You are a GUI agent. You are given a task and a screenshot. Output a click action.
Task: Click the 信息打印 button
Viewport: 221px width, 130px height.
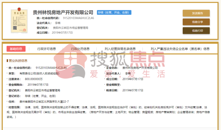(196, 31)
